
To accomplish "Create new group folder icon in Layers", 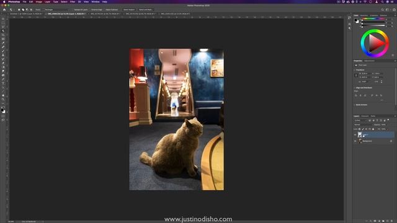I will (x=383, y=221).
